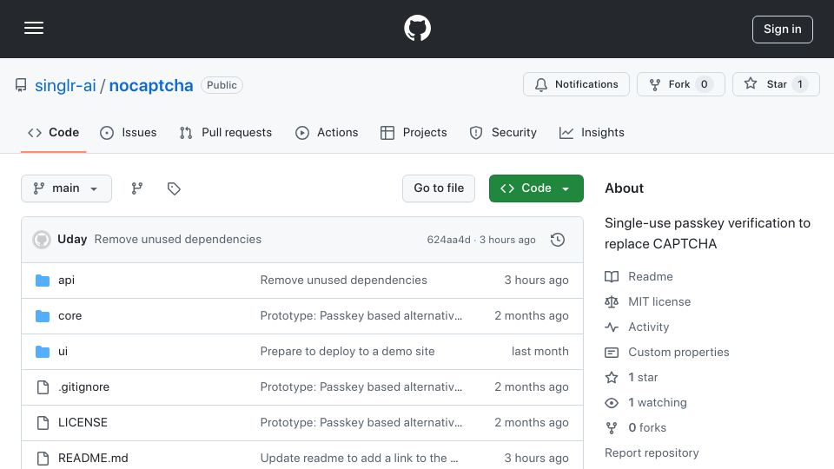Fork this repository
The image size is (834, 469).
pyautogui.click(x=681, y=84)
